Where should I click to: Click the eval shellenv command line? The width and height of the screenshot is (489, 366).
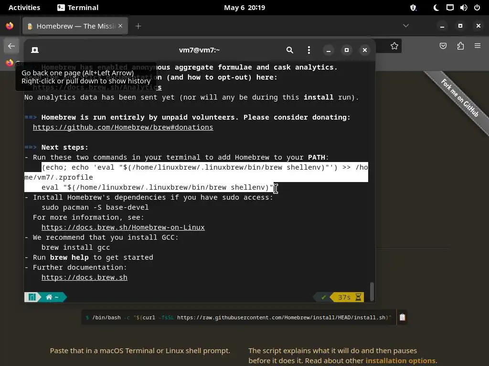[157, 187]
